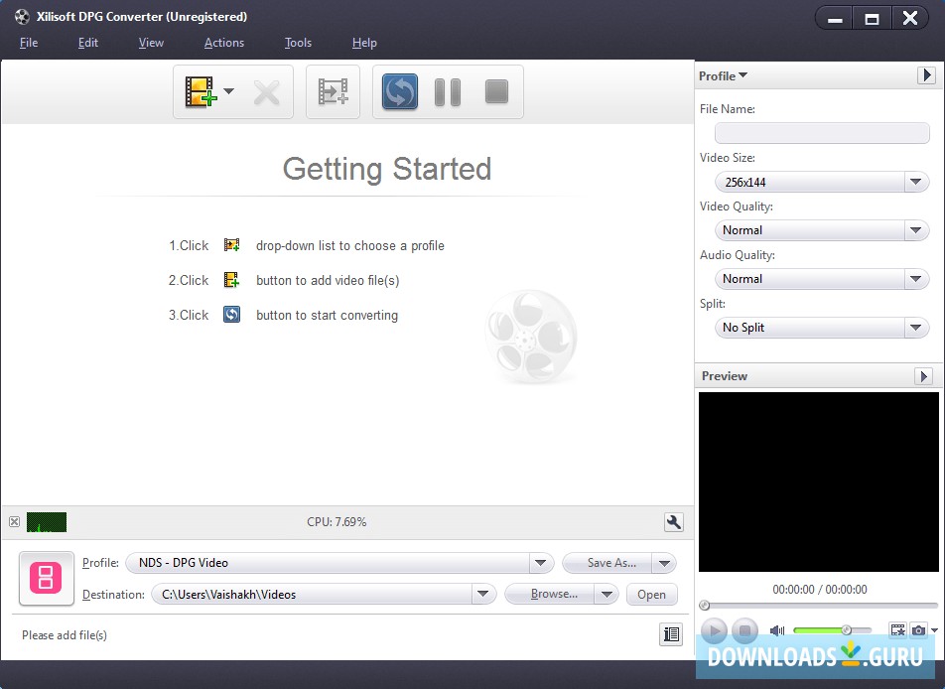Click the Stop conversion icon
Image resolution: width=945 pixels, height=689 pixels.
pos(496,91)
